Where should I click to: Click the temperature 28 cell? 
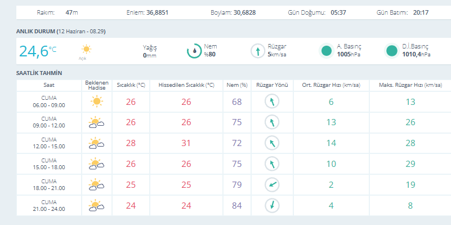(x=131, y=143)
